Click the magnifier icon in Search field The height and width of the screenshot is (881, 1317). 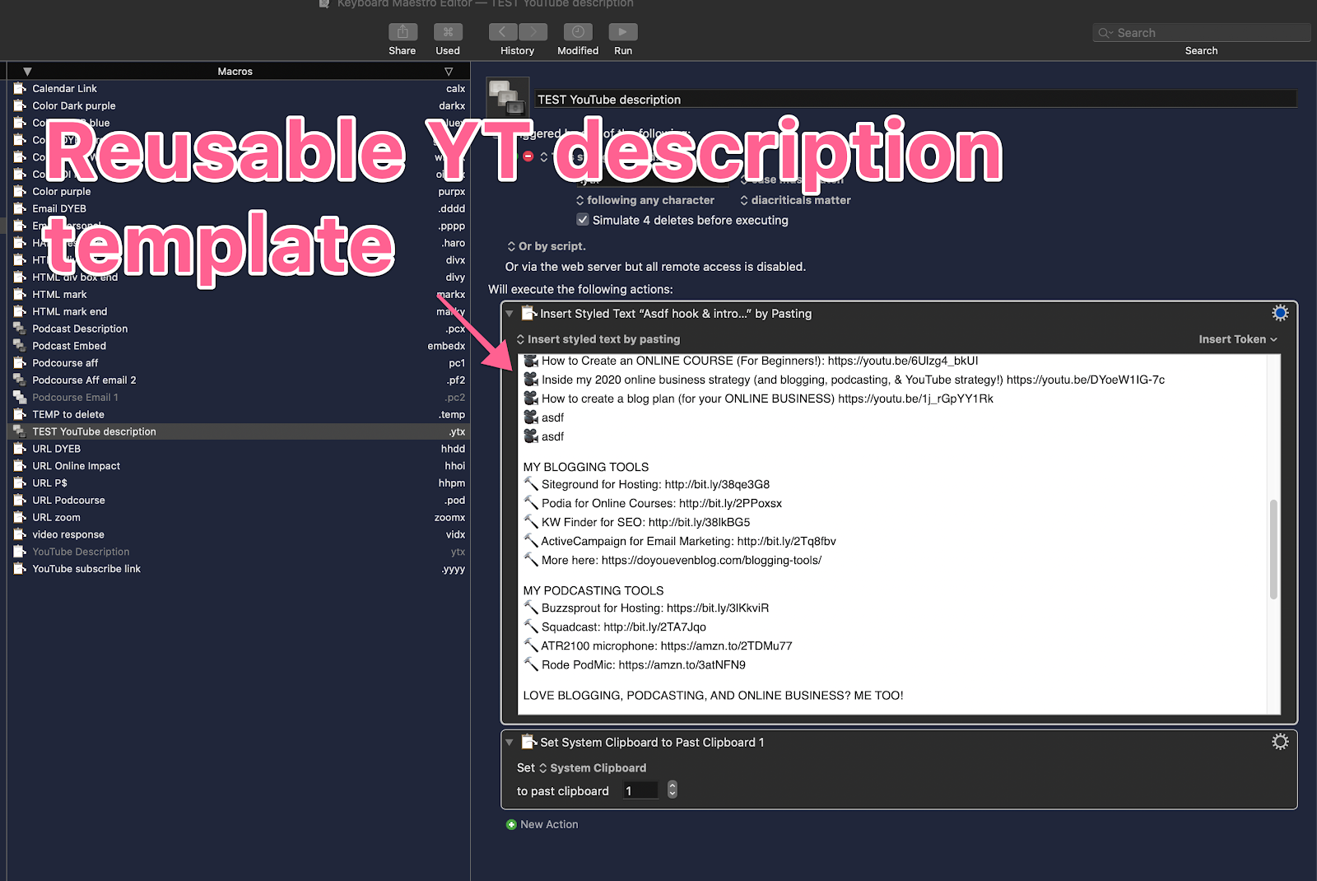pyautogui.click(x=1105, y=33)
